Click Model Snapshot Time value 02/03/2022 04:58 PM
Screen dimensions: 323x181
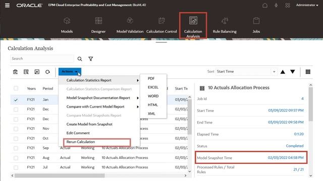[286, 157]
